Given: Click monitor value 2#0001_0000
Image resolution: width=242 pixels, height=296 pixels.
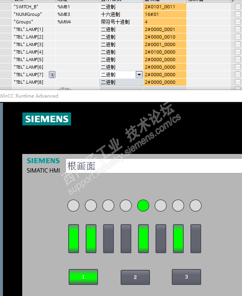Looking at the screenshot, I should click(x=165, y=44).
